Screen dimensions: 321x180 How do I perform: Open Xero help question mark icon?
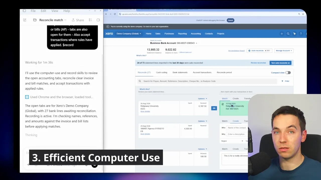pos(301,33)
